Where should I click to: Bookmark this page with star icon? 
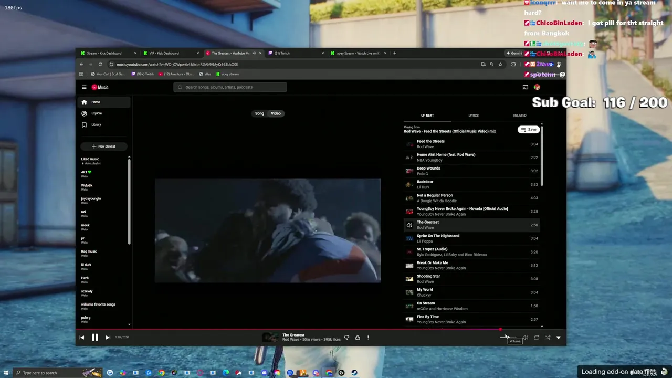(x=500, y=64)
